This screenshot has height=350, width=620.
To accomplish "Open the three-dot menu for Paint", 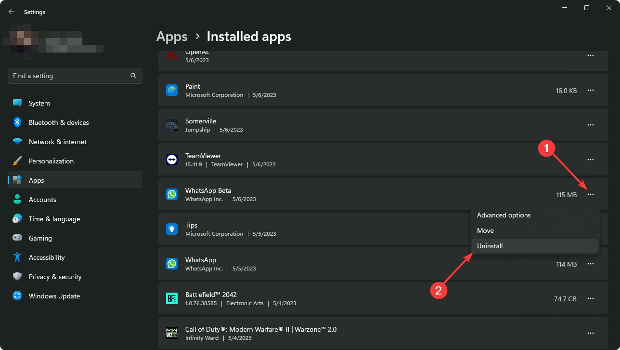I will [x=591, y=90].
